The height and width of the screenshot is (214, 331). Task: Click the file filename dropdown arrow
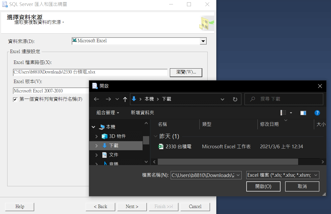pos(238,175)
